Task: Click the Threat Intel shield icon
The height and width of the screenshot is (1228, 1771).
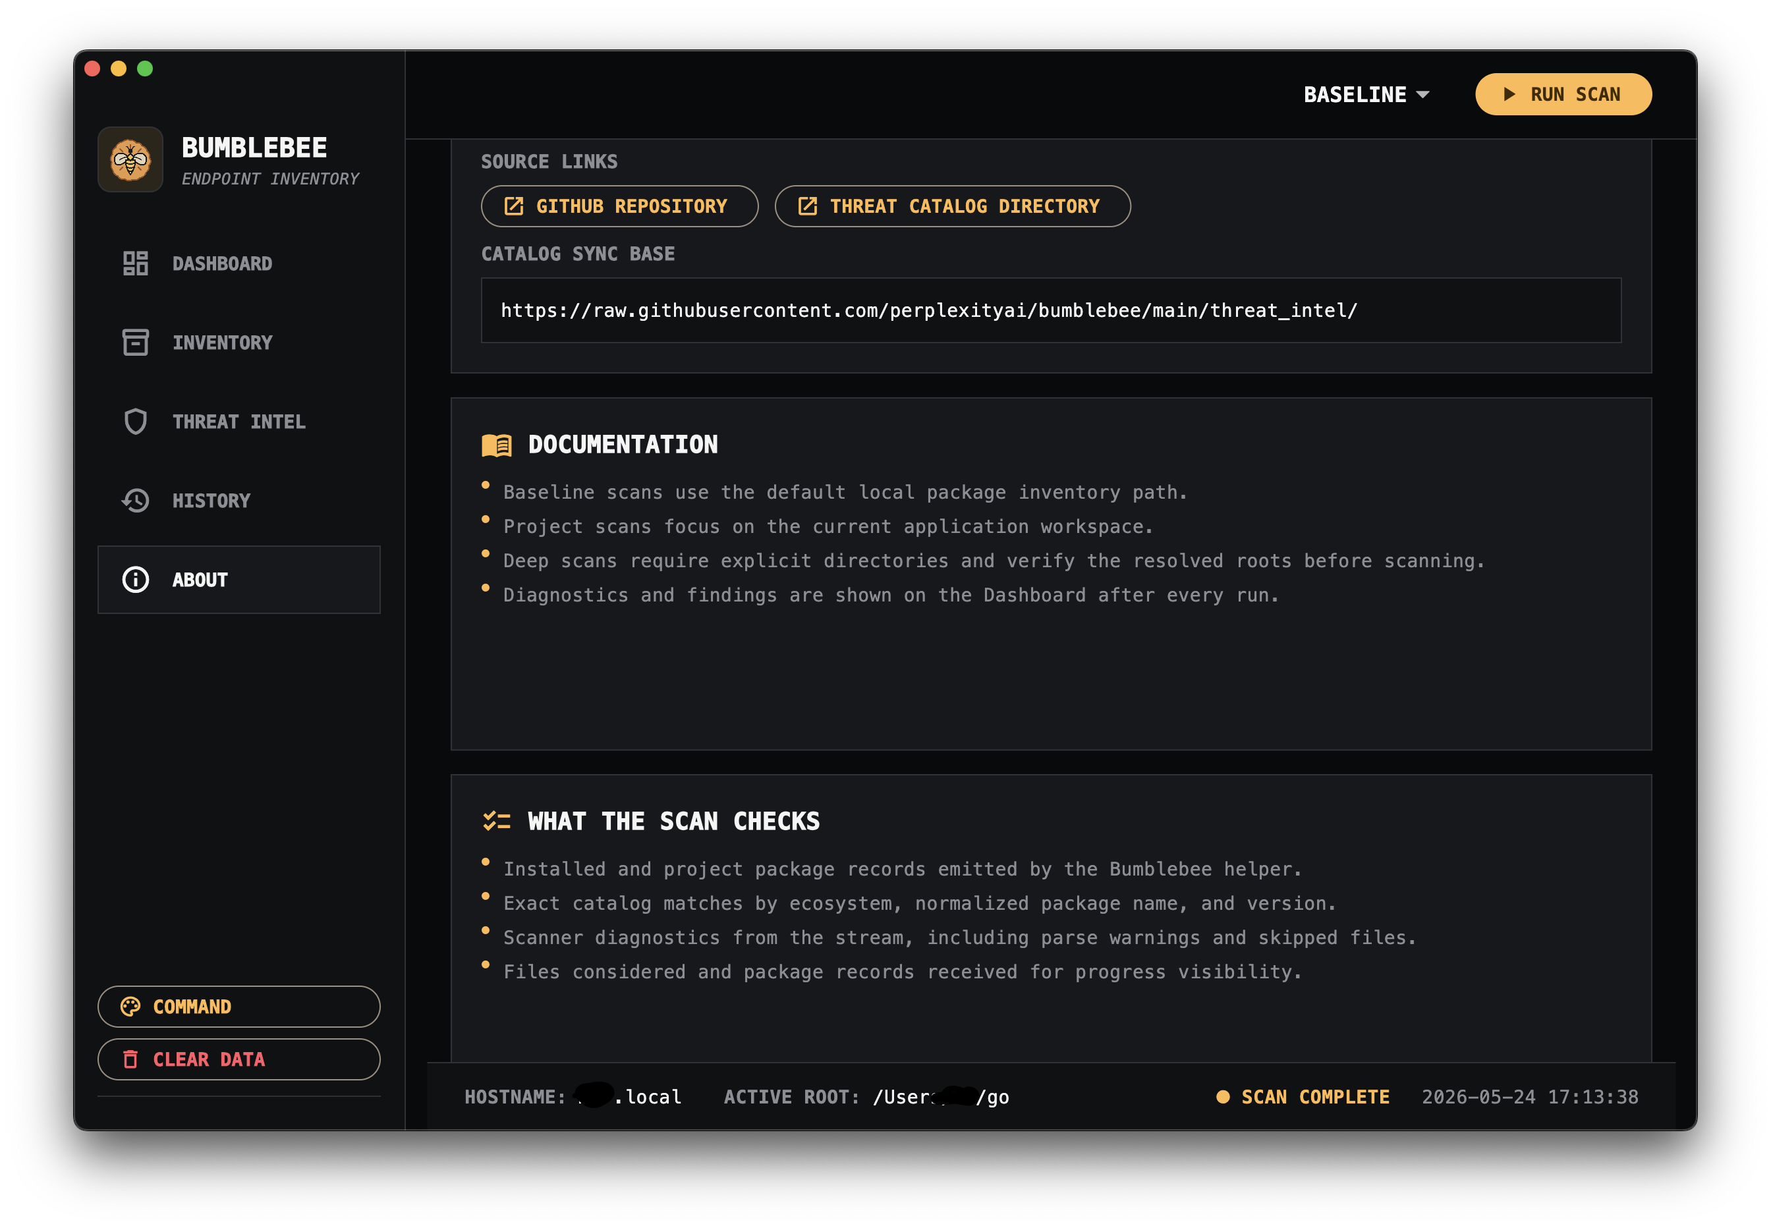Action: click(136, 422)
